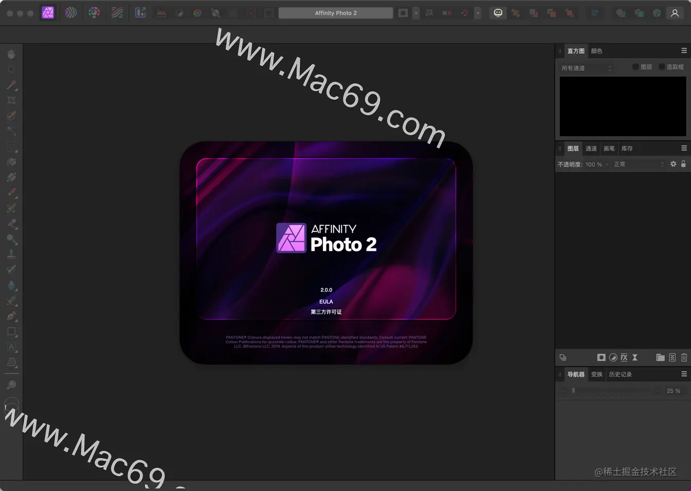Switch to the 历史记录 tab
691x491 pixels.
click(x=620, y=374)
